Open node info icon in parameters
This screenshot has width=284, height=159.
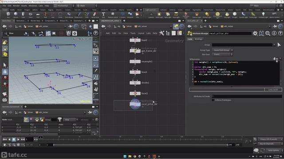point(274,34)
